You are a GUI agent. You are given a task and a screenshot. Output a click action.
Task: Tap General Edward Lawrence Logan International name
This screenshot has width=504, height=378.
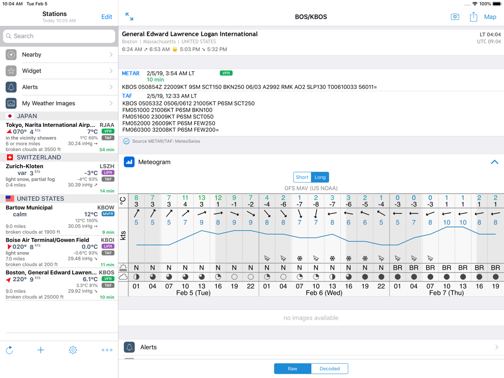point(189,34)
